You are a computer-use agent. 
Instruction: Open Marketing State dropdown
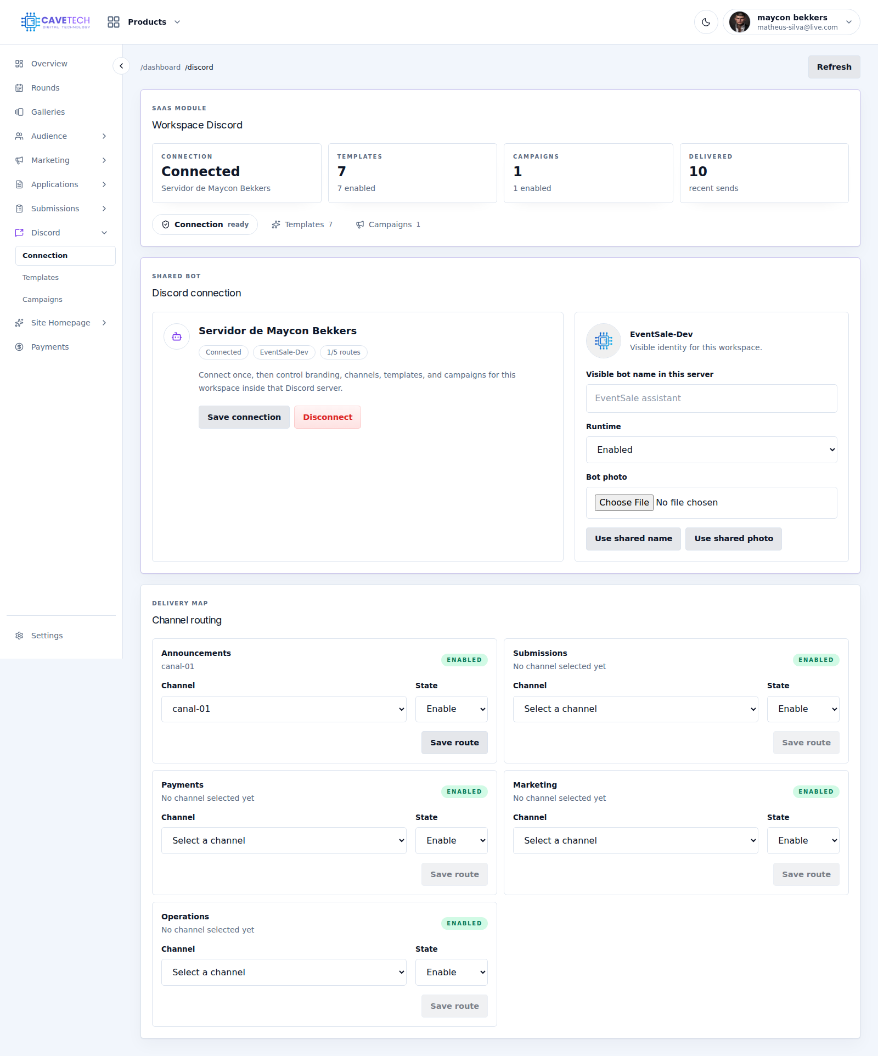pyautogui.click(x=803, y=841)
